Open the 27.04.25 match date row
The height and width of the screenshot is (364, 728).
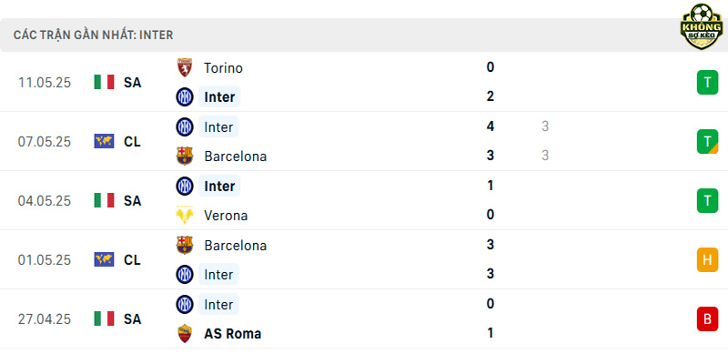(x=364, y=319)
